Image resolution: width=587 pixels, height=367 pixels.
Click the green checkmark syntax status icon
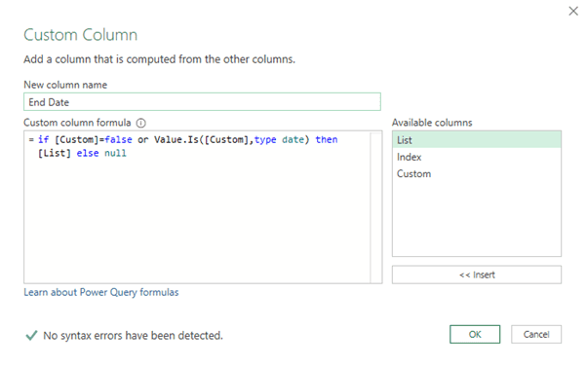31,335
